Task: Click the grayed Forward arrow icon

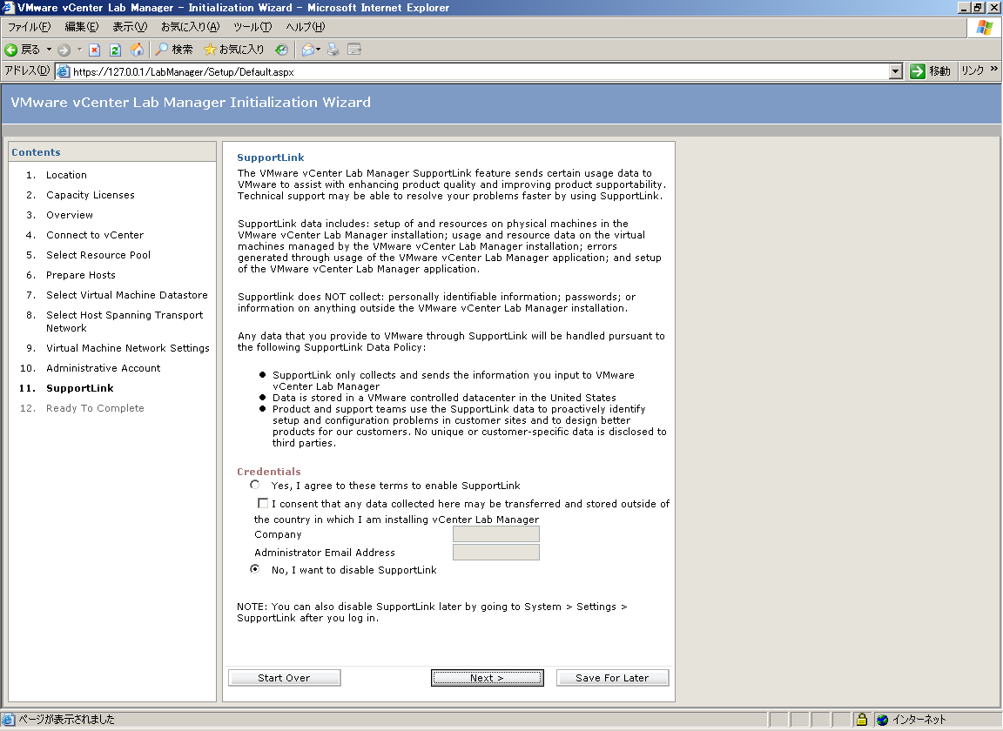Action: tap(64, 50)
